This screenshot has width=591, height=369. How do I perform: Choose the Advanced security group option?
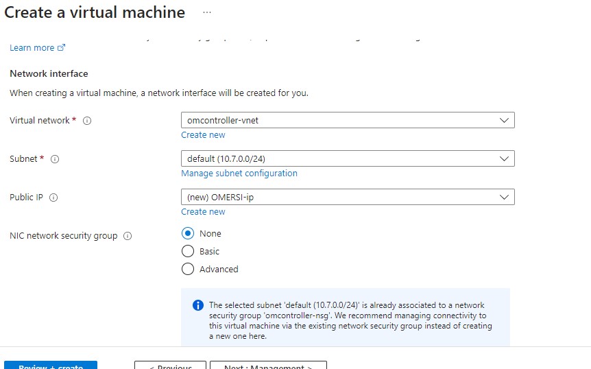[x=188, y=269]
